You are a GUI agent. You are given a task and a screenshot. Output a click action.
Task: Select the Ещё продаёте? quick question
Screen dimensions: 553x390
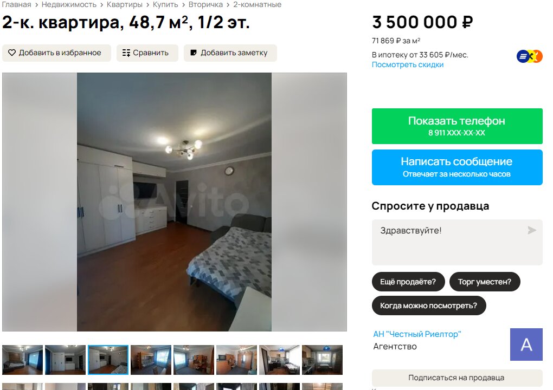(x=408, y=282)
